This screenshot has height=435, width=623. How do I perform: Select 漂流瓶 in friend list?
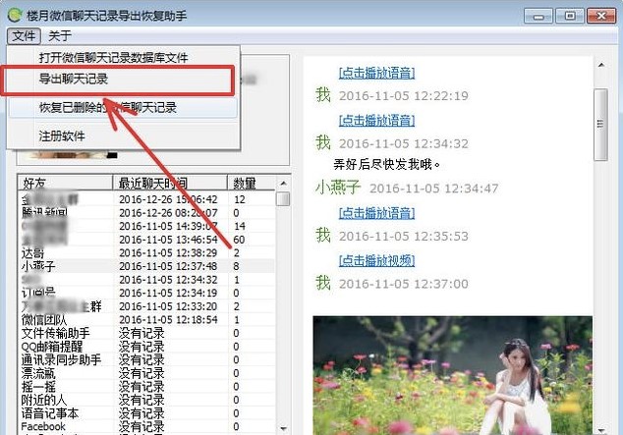(x=38, y=373)
